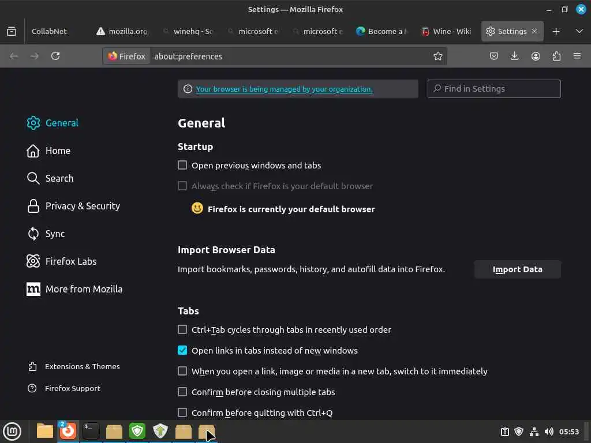Viewport: 591px width, 443px height.
Task: Open the Save to Pocket icon
Action: [494, 56]
